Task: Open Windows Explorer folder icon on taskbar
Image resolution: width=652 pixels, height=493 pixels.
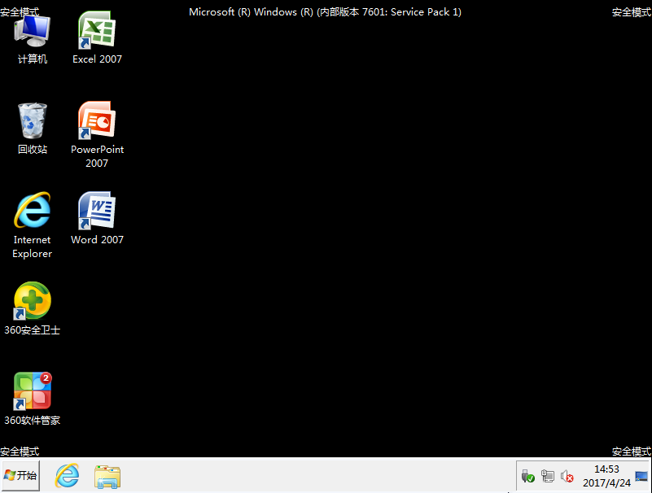Action: [107, 477]
